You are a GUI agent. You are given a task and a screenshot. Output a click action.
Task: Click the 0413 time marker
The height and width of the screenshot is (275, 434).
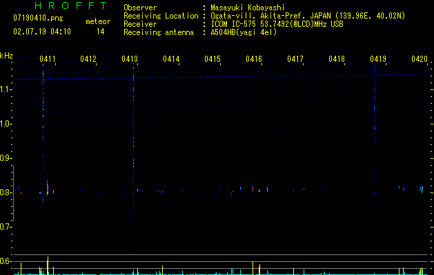pos(130,58)
